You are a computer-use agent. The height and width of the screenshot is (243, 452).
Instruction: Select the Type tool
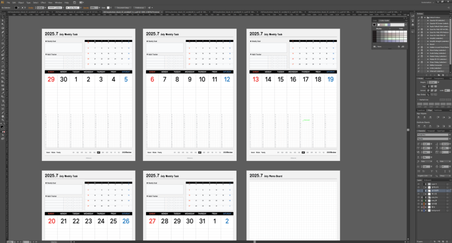click(2, 35)
